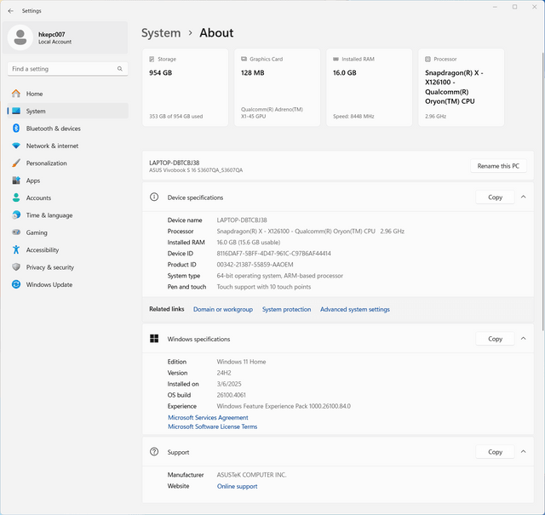545x515 pixels.
Task: Open Domain or workgroup link
Action: coord(223,309)
